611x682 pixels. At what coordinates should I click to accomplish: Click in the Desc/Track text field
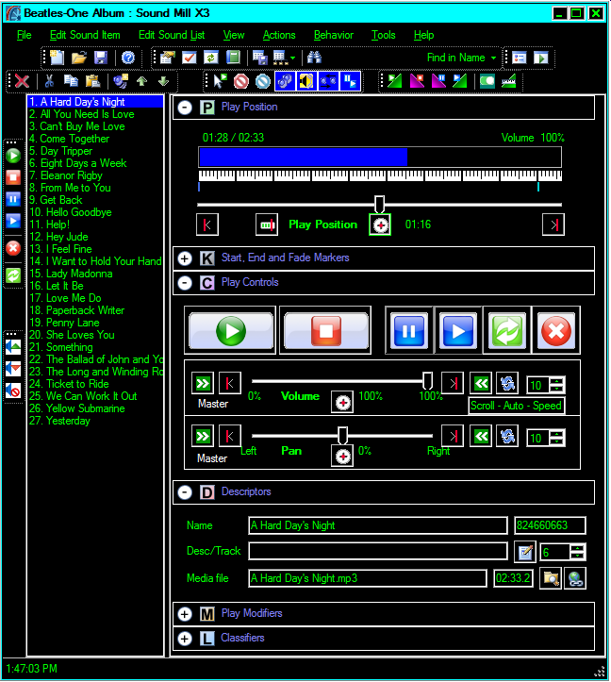(x=377, y=551)
